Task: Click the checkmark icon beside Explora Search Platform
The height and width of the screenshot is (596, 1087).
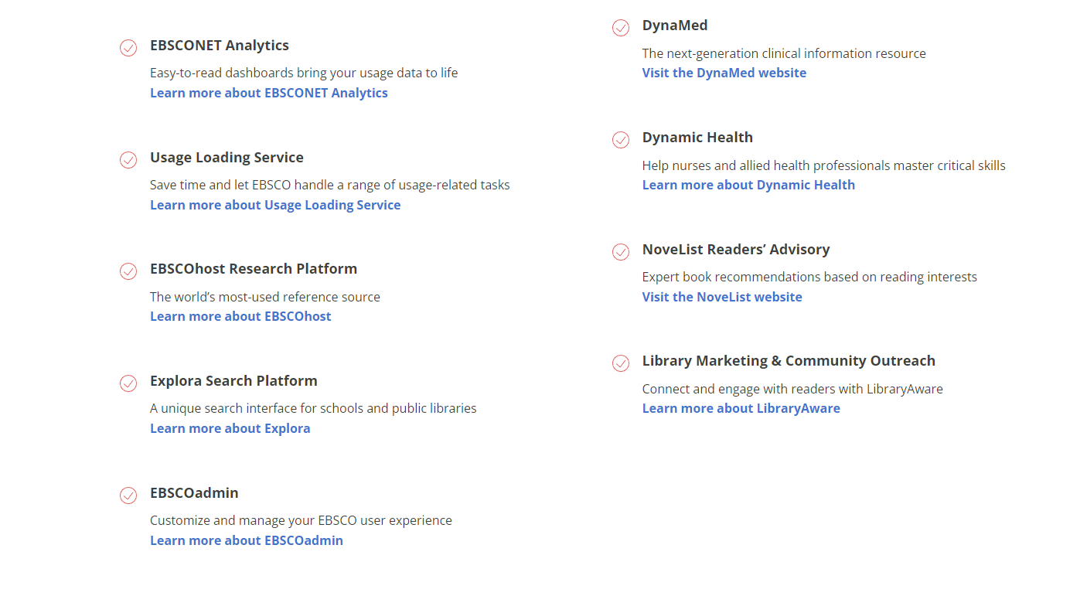Action: click(x=128, y=383)
